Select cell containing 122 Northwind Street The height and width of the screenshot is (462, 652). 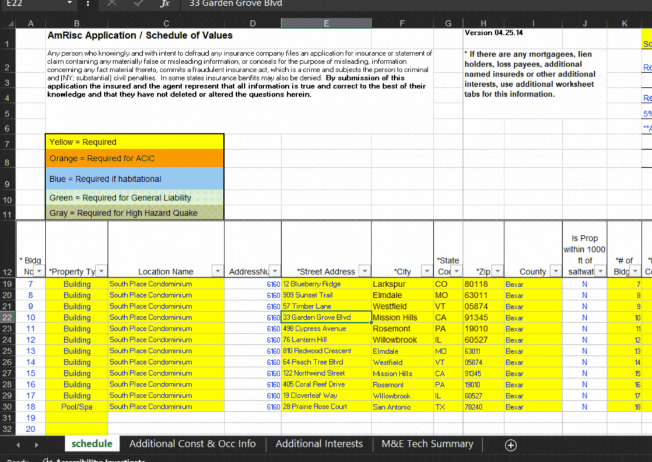326,373
